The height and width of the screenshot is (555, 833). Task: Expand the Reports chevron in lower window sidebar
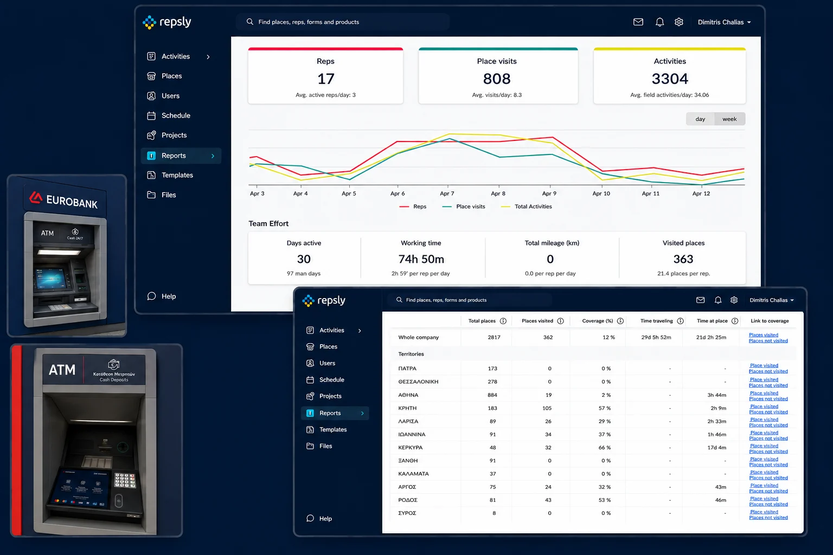tap(362, 414)
